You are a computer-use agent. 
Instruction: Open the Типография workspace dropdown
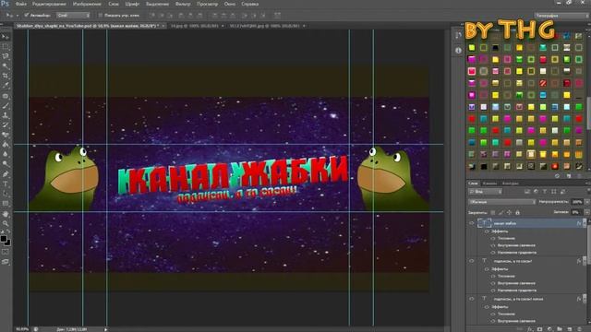pyautogui.click(x=561, y=16)
